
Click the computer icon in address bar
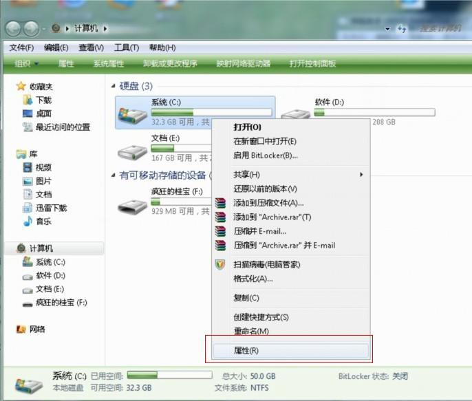(x=56, y=28)
